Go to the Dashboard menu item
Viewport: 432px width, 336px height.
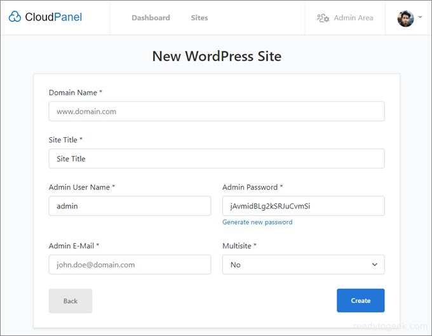pos(151,18)
